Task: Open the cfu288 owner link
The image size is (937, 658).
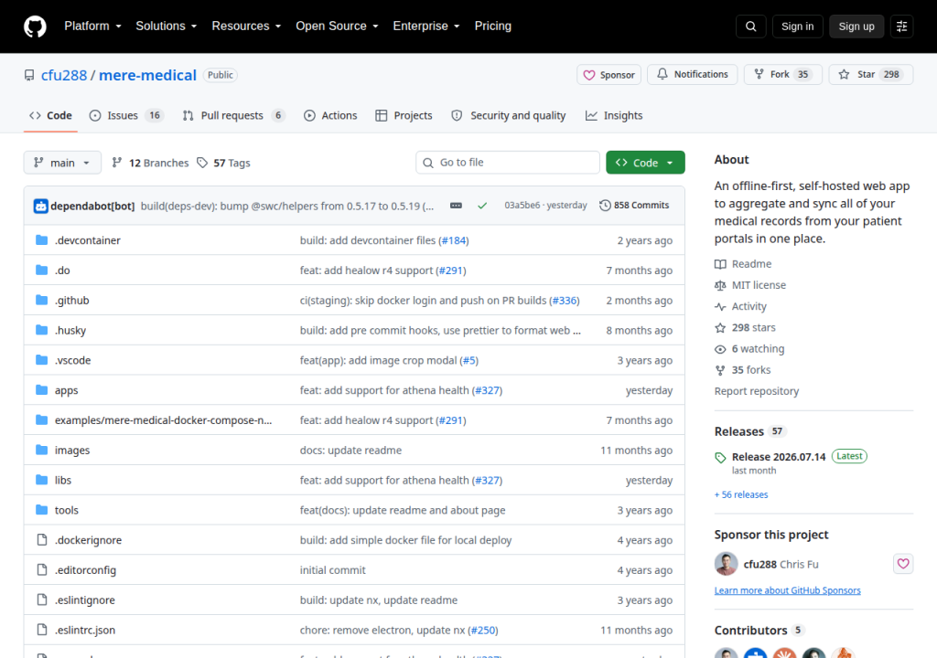Action: click(x=64, y=75)
